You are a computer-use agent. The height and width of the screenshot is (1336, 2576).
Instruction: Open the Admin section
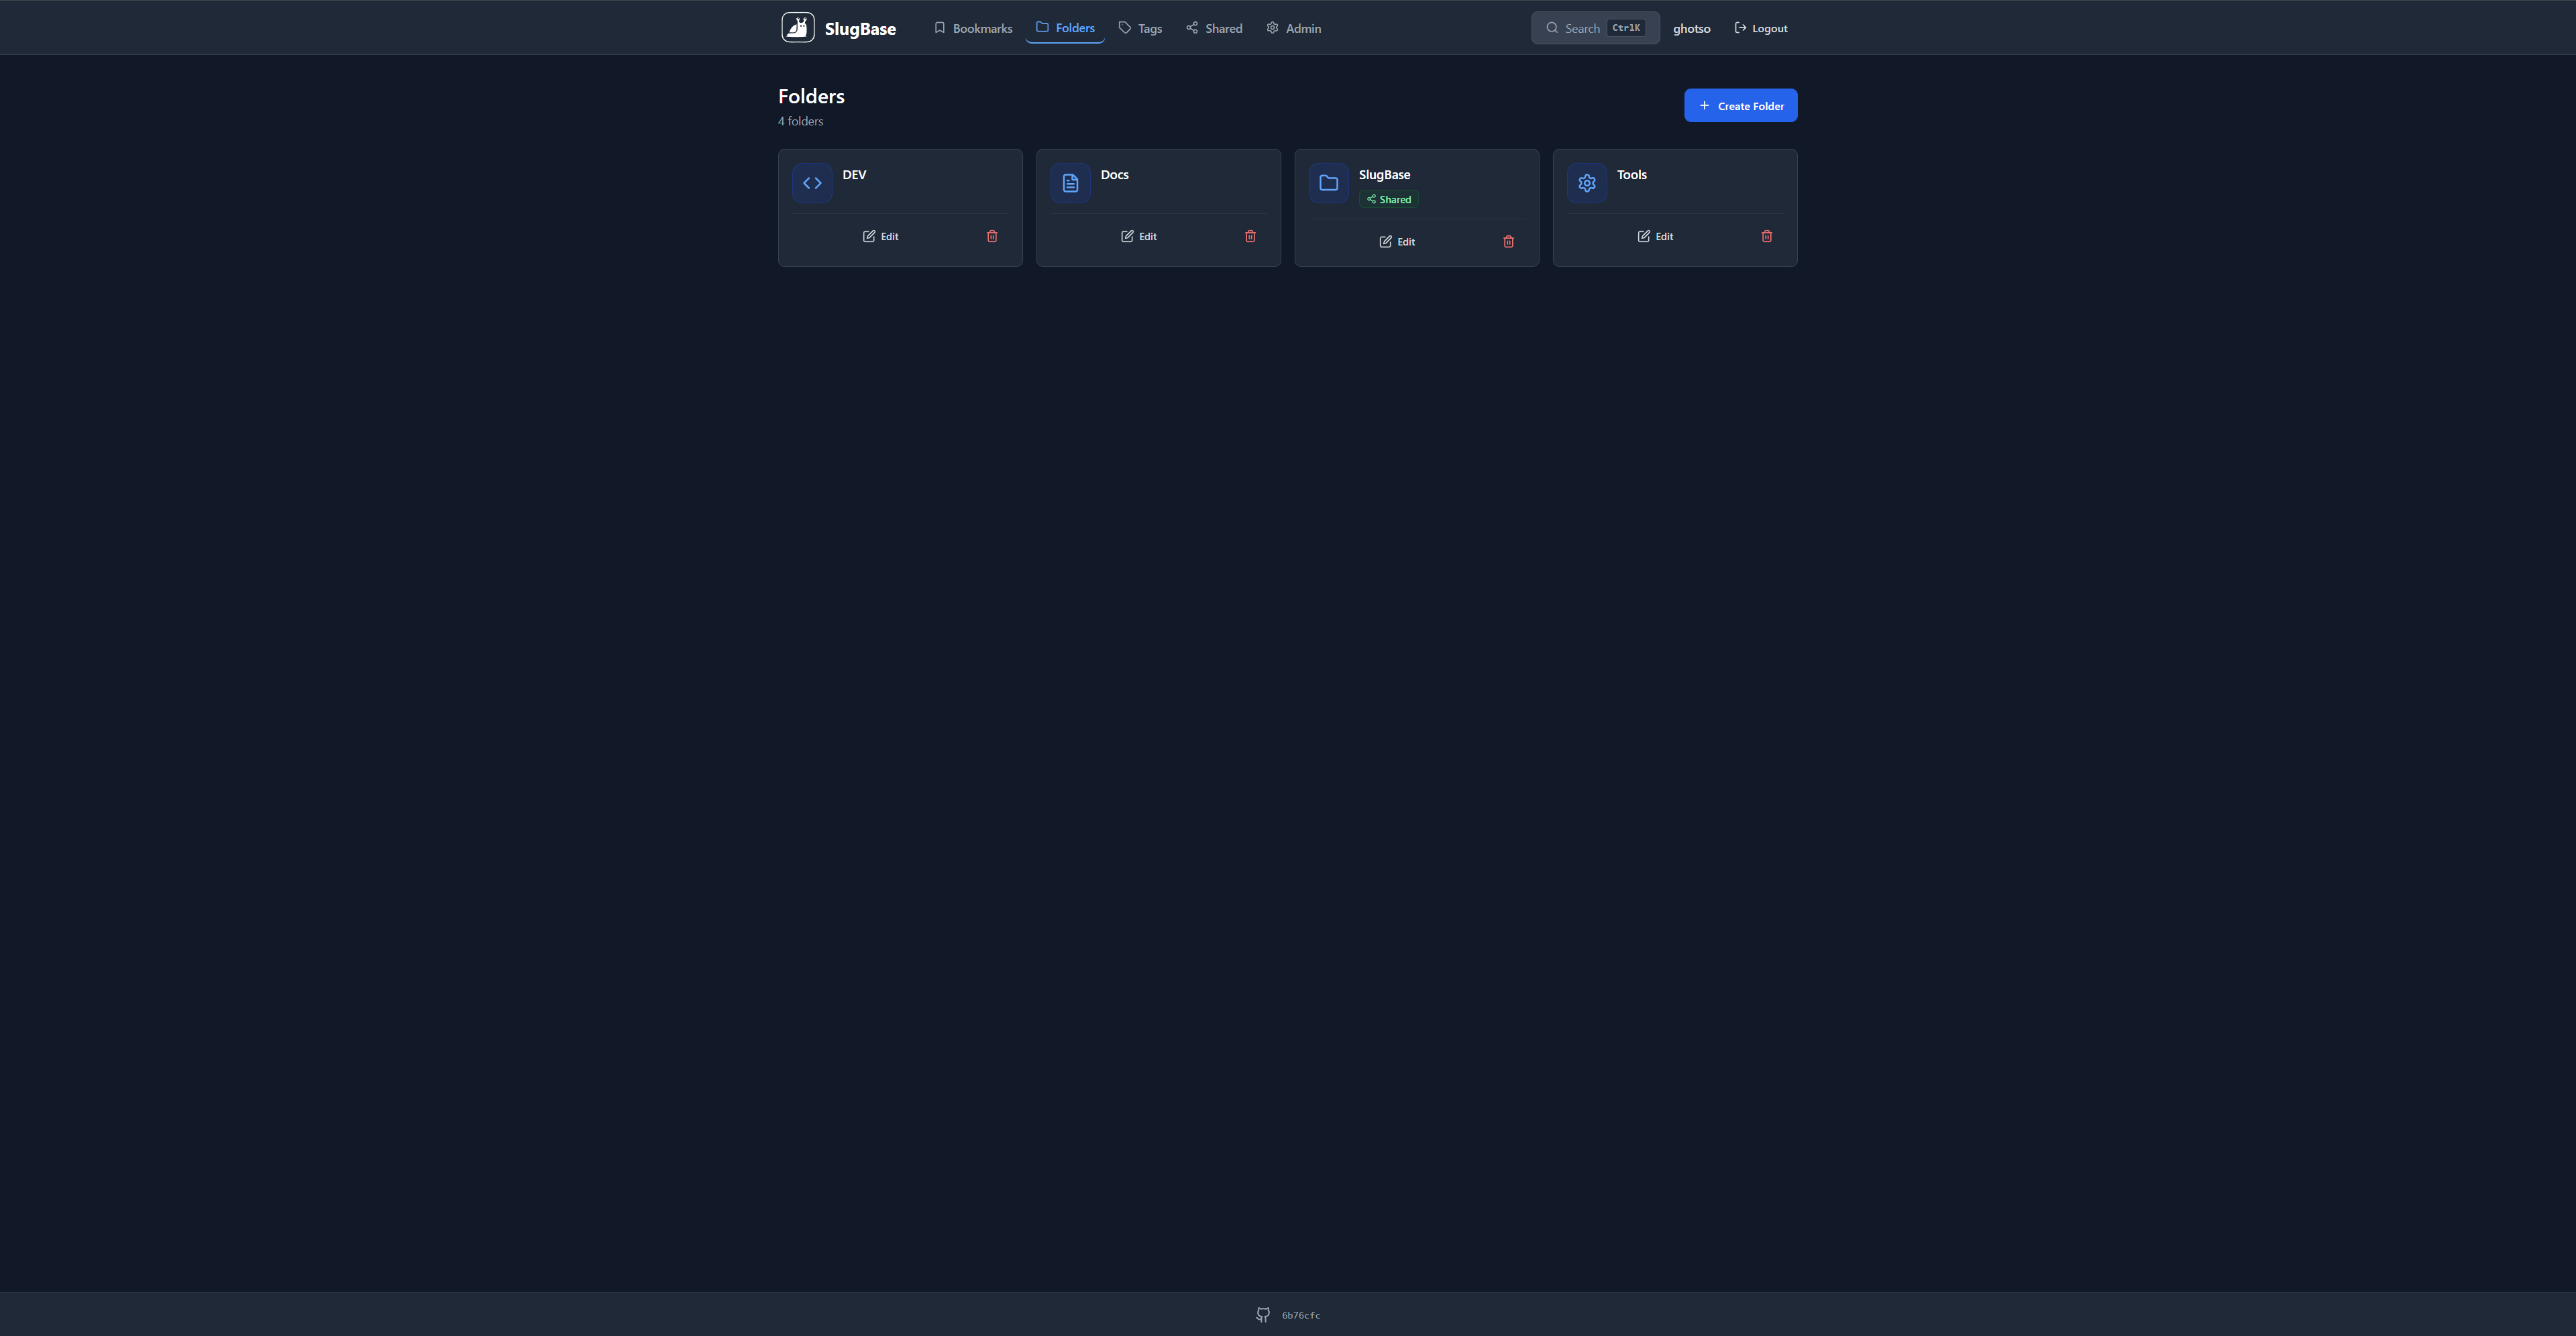(x=1292, y=28)
